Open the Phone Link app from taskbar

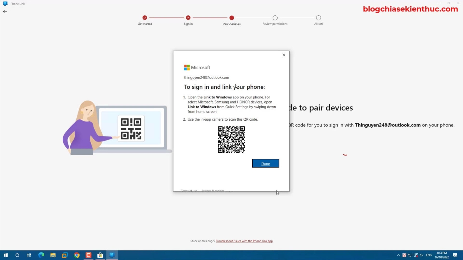click(x=112, y=255)
